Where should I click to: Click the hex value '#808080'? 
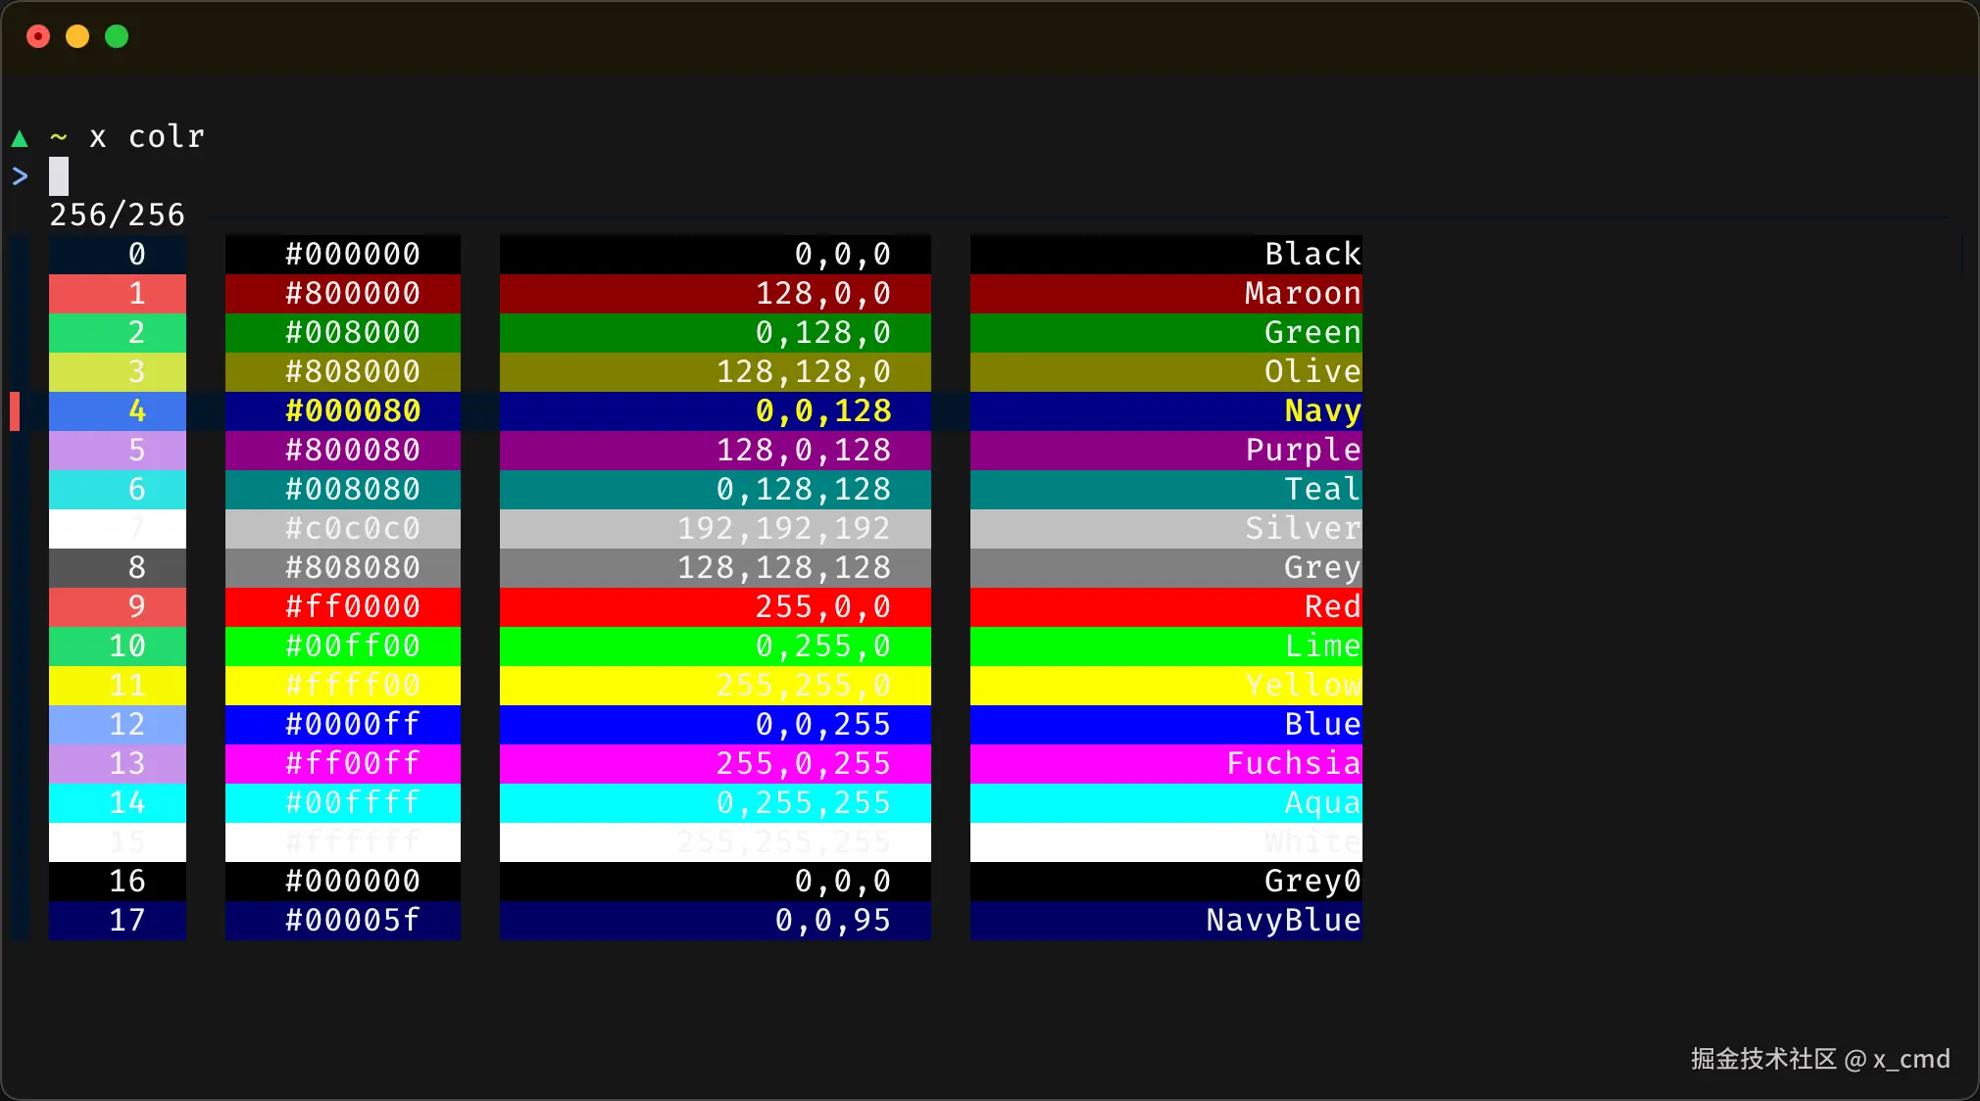point(353,568)
